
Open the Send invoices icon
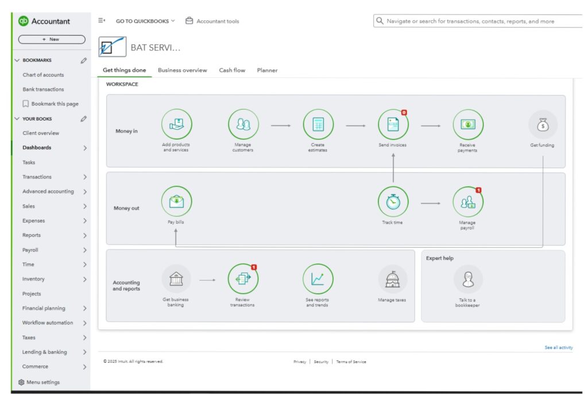tap(393, 124)
